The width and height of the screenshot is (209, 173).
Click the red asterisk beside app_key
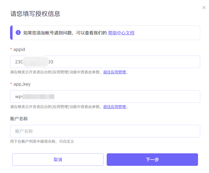11,84
